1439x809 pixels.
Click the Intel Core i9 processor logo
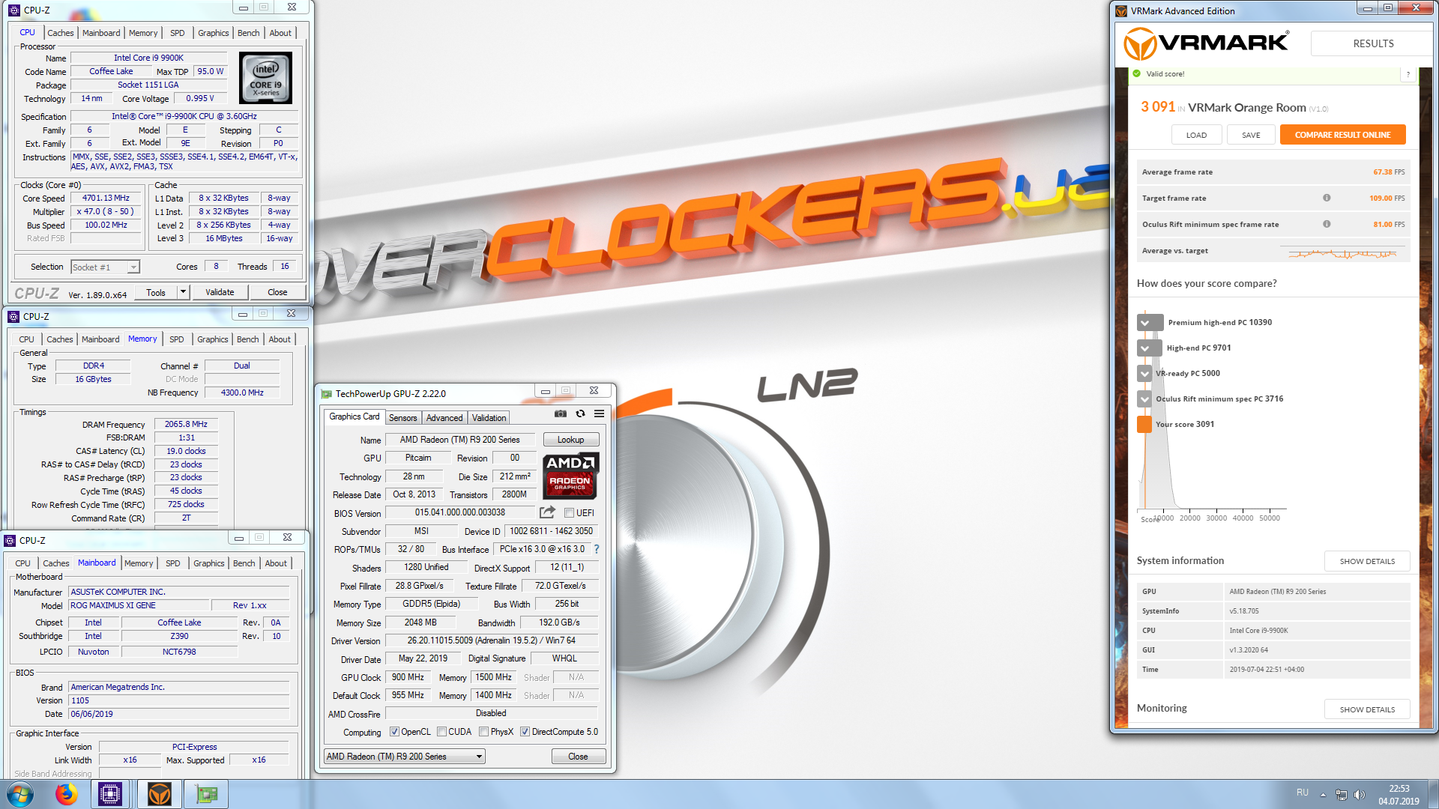266,78
